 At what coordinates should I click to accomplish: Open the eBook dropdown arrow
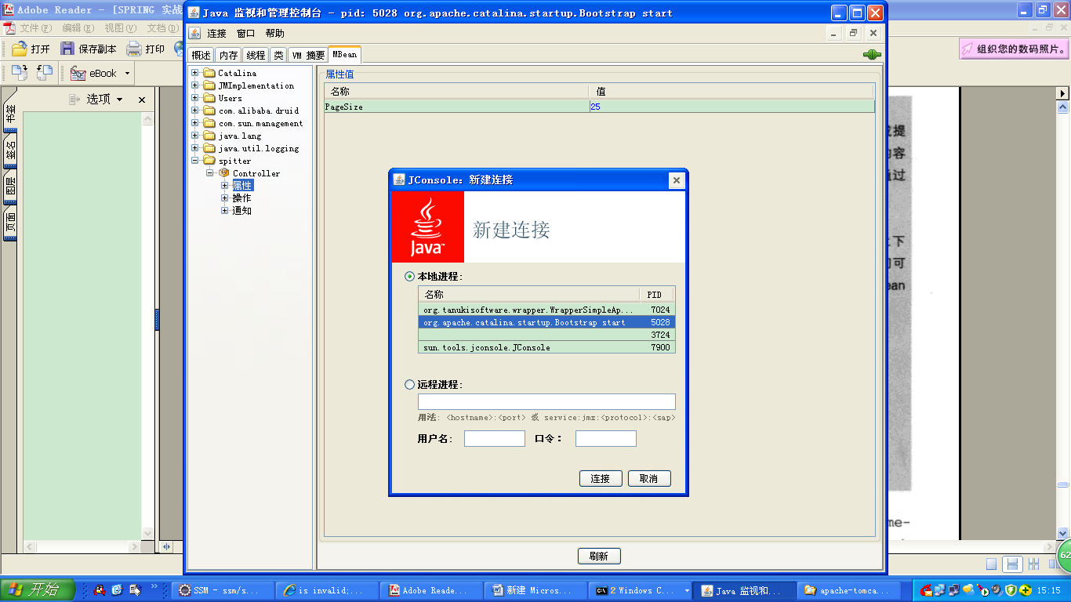tap(127, 74)
